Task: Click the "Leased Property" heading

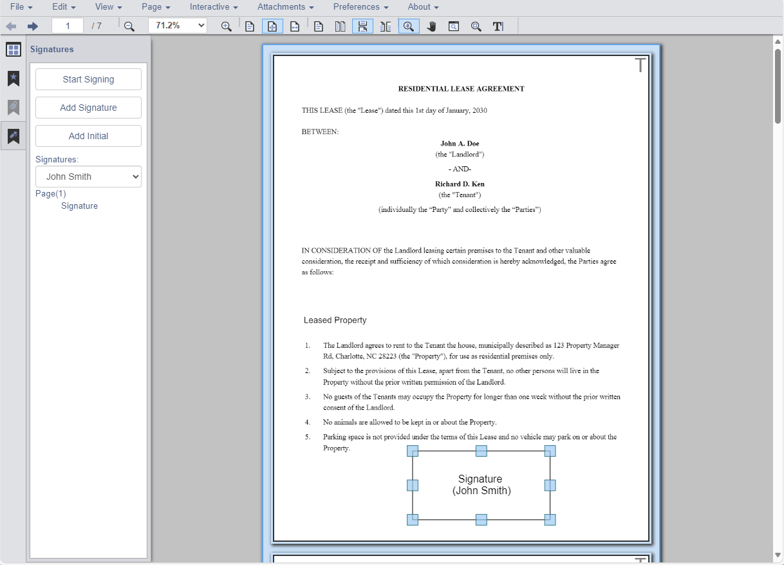Action: (335, 320)
